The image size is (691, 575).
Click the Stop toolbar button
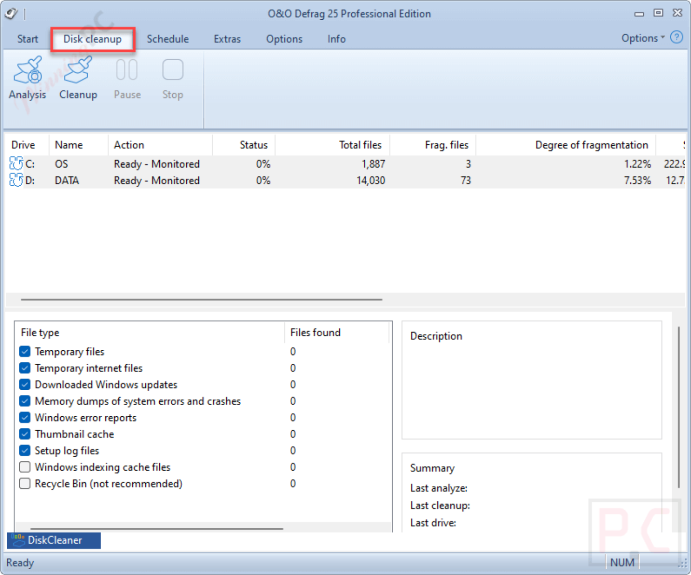(x=173, y=78)
